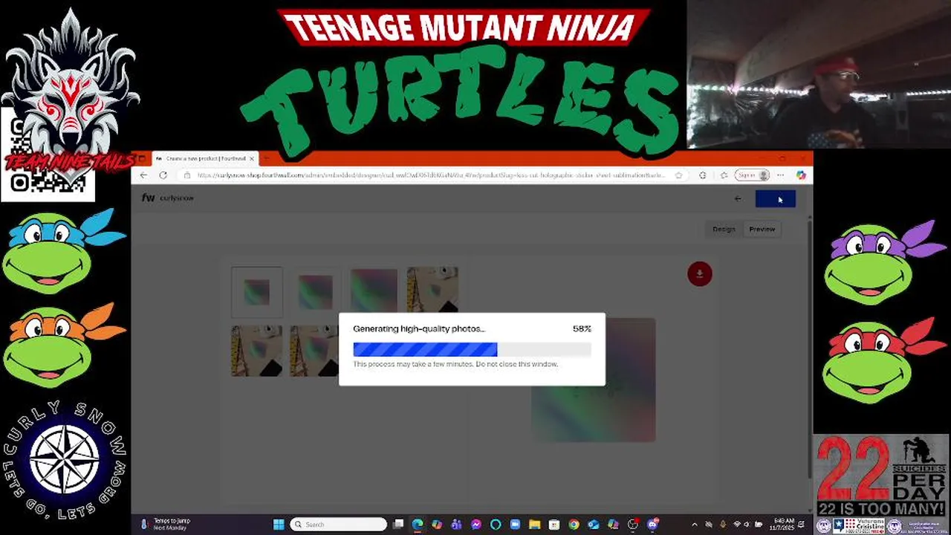
Task: Select the first thumbnail in second row
Action: (x=256, y=351)
